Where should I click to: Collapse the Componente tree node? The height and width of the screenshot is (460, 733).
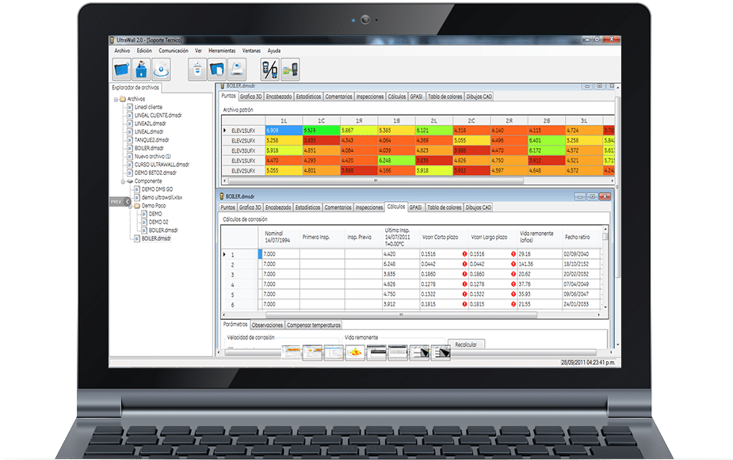pyautogui.click(x=124, y=181)
